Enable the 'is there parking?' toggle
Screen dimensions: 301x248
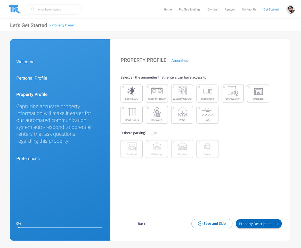154,133
